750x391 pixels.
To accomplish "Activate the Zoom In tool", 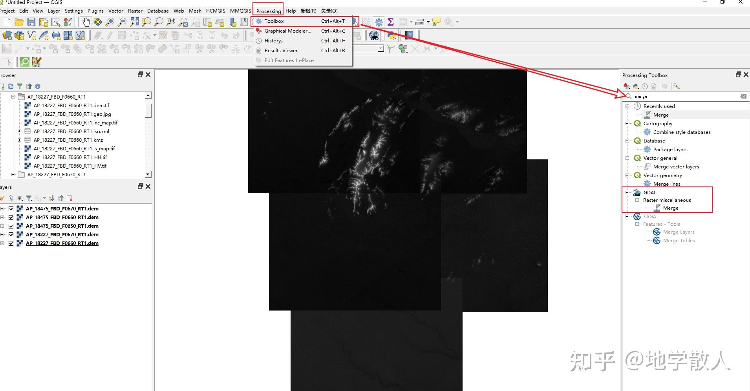I will coord(111,22).
